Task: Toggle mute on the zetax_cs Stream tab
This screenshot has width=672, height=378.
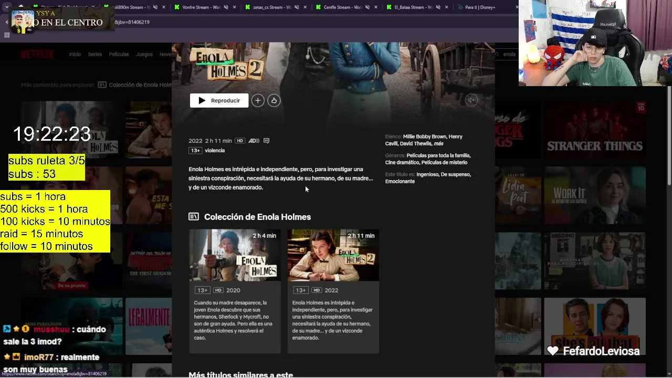Action: click(297, 7)
